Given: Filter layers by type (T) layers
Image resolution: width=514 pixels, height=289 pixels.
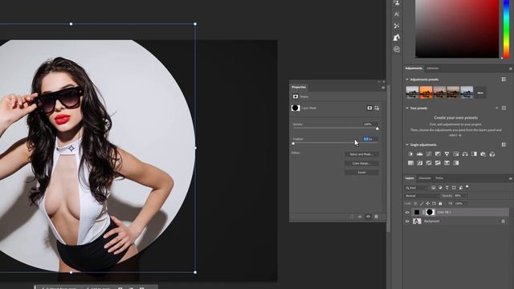Looking at the screenshot, I should coord(447,188).
